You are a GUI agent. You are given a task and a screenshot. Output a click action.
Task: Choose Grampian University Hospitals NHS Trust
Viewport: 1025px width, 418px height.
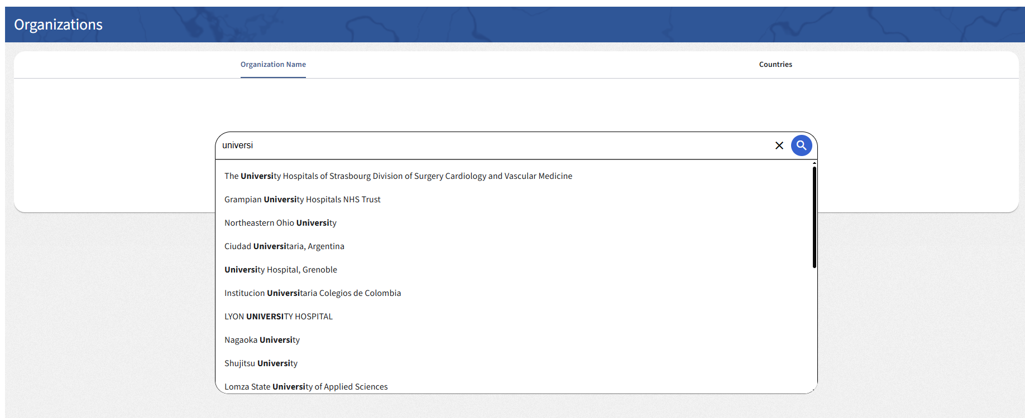tap(303, 200)
